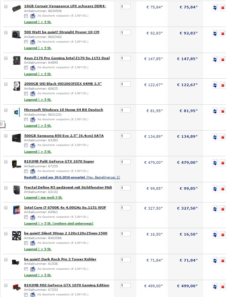Select the checkbox beside the Fractal Define R5 case

[x=6, y=188]
